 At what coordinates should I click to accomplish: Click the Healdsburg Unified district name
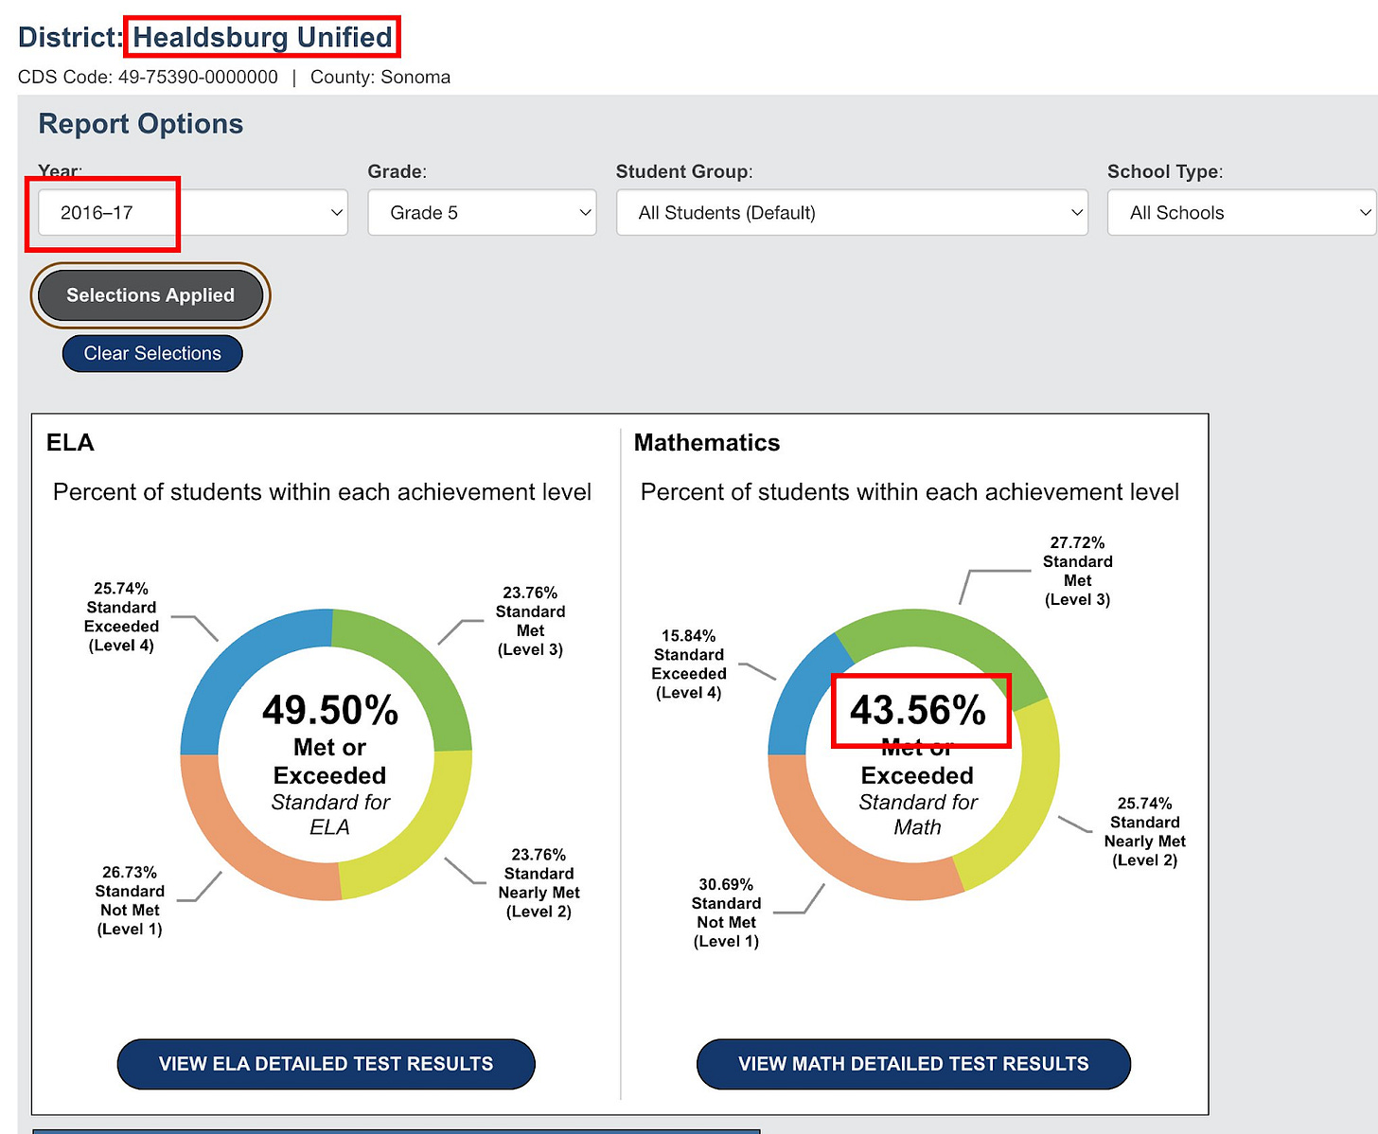click(262, 37)
